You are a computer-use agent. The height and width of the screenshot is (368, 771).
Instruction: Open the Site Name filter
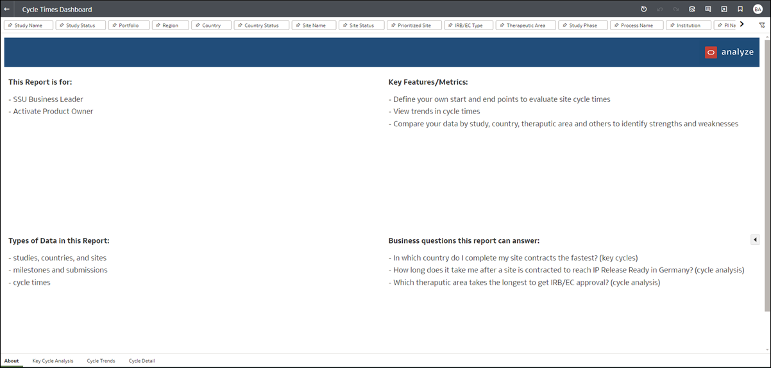click(314, 25)
